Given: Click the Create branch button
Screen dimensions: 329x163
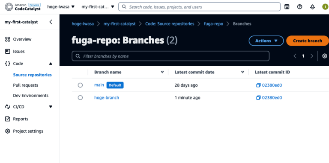Looking at the screenshot, I should (x=308, y=41).
